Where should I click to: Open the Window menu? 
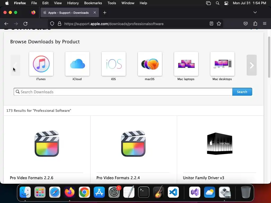[x=128, y=3]
